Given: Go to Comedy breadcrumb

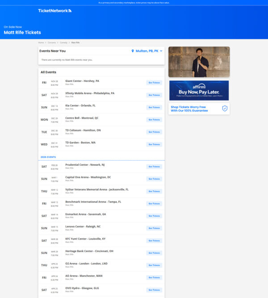Looking at the screenshot, I should 65,42.
